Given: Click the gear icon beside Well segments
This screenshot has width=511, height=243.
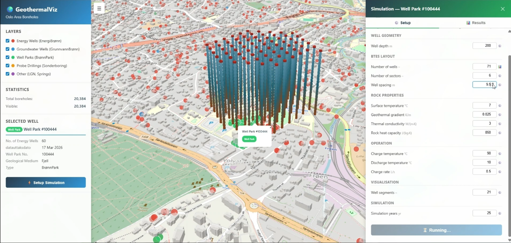Looking at the screenshot, I should pyautogui.click(x=500, y=193).
